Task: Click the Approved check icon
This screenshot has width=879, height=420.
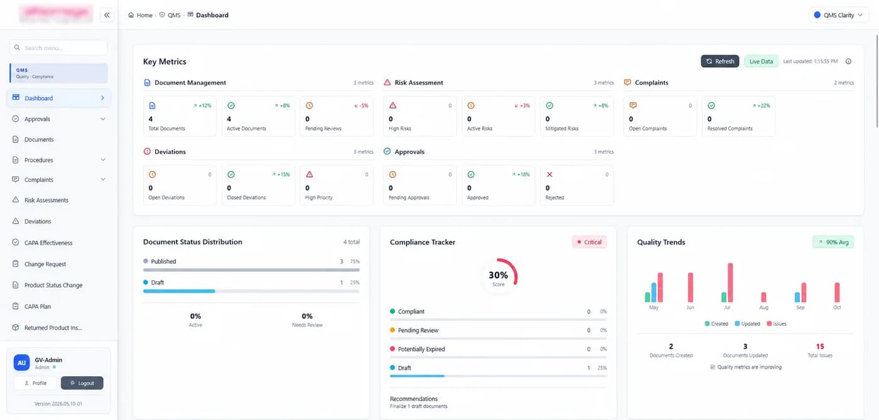Action: point(471,175)
